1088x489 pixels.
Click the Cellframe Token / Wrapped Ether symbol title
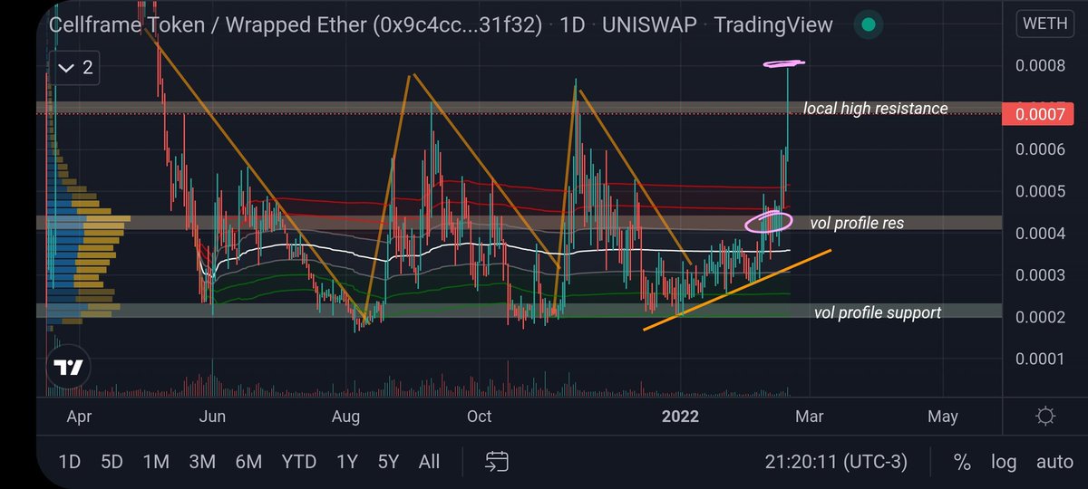[x=295, y=24]
